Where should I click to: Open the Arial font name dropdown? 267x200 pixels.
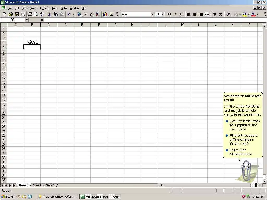pos(152,14)
